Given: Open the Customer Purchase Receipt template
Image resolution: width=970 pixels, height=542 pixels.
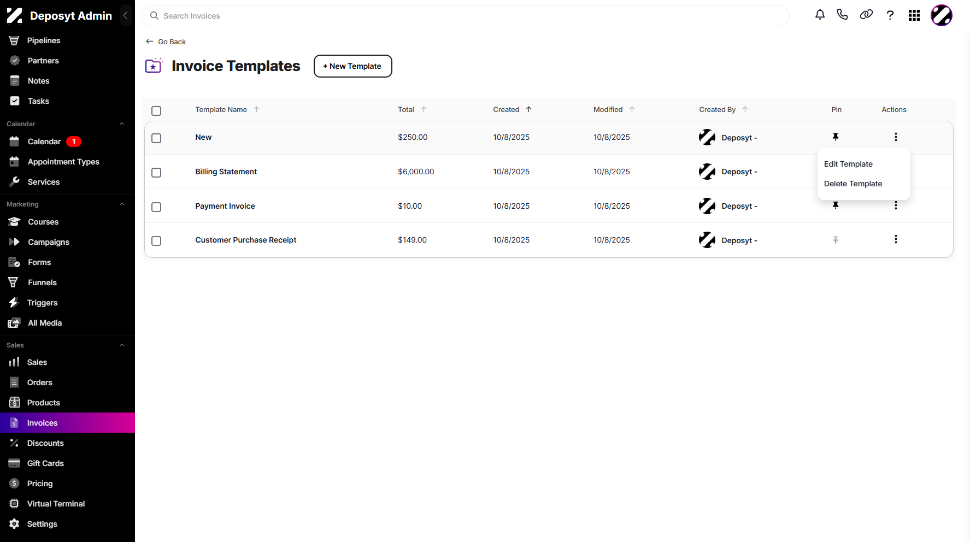Looking at the screenshot, I should tap(246, 240).
